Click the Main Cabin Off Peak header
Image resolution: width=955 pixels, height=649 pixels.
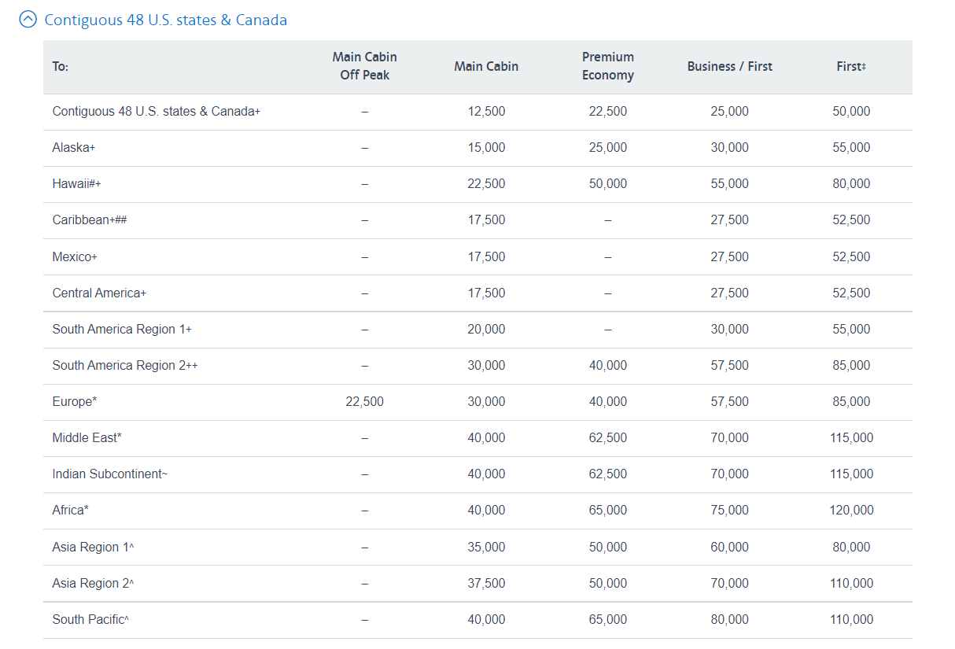click(x=365, y=65)
